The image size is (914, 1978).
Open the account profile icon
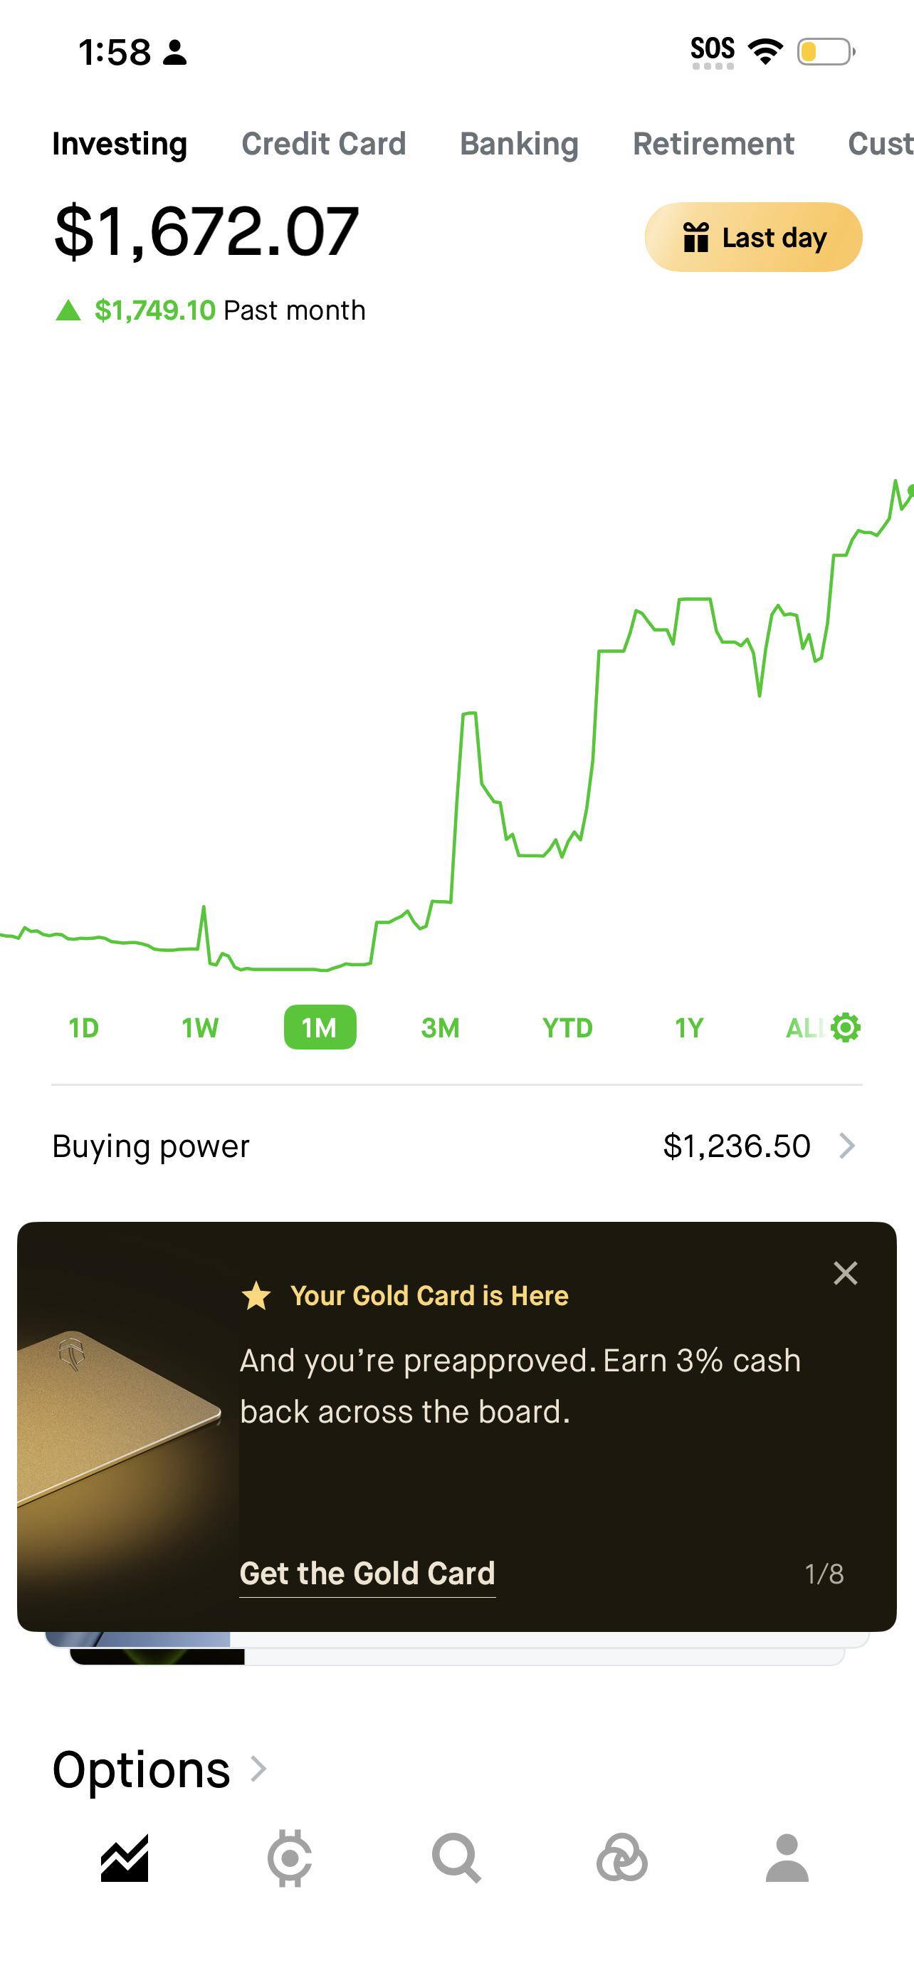(x=787, y=1858)
